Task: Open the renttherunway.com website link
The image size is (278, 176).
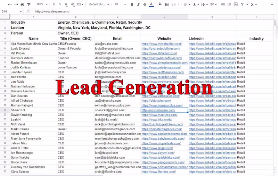Action: [163, 72]
